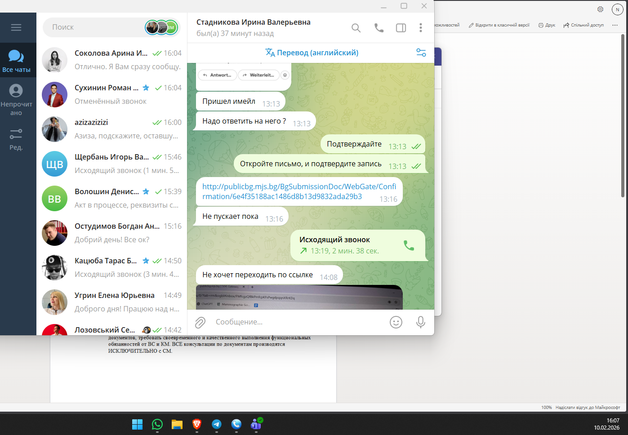Open the three-dot chat options menu
The image size is (628, 435).
[x=421, y=28]
